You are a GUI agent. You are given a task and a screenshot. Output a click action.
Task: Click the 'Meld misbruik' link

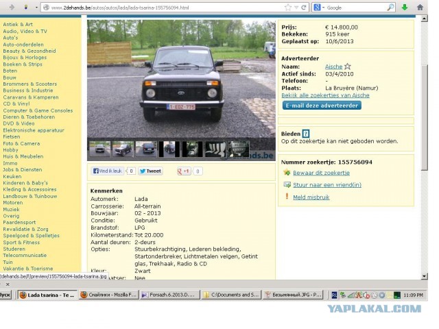[311, 197]
